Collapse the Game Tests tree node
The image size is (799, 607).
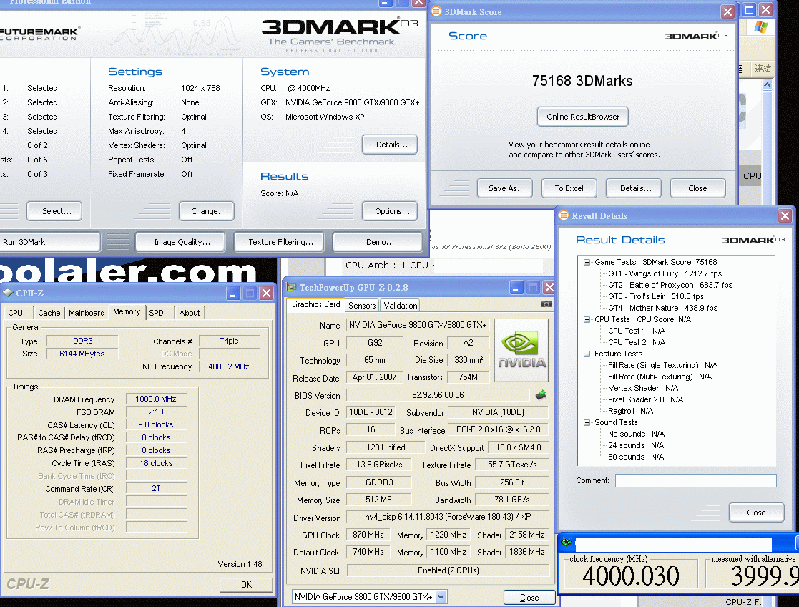click(x=587, y=262)
